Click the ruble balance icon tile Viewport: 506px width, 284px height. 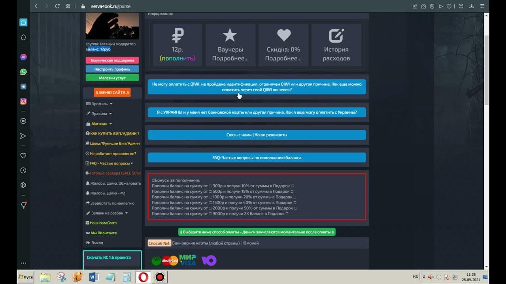tap(177, 35)
